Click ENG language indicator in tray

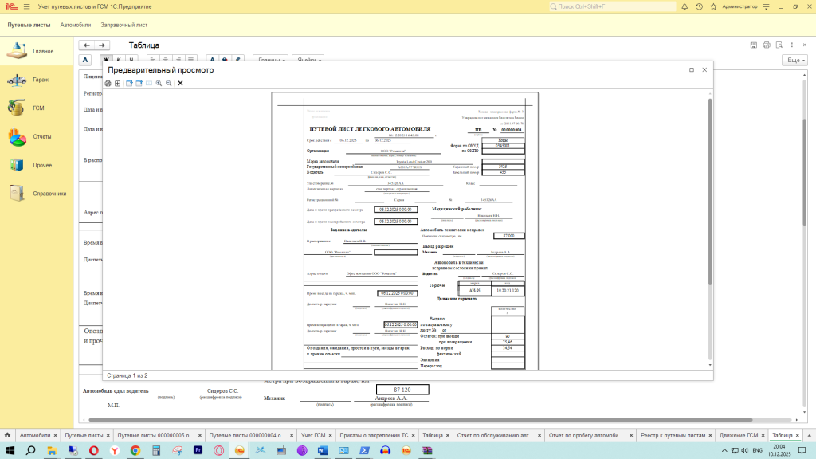757,450
